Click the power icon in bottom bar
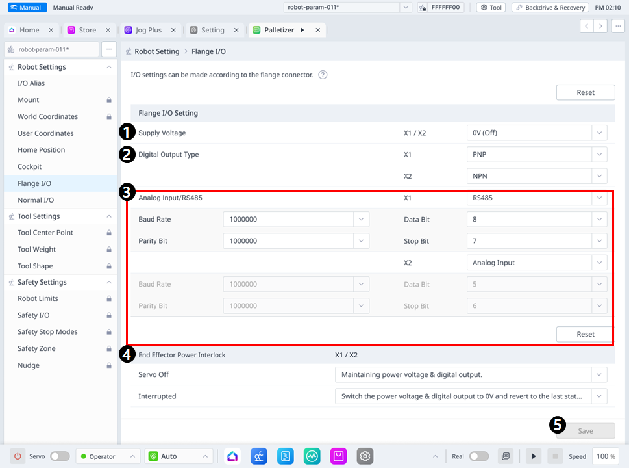 click(18, 456)
